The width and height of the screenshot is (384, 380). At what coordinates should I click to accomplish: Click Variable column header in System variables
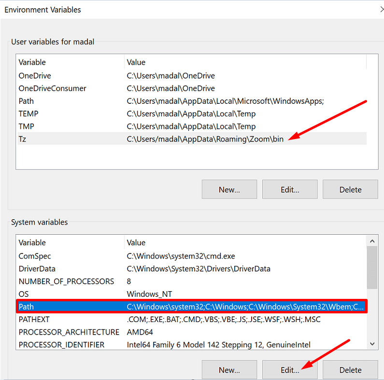pyautogui.click(x=71, y=243)
